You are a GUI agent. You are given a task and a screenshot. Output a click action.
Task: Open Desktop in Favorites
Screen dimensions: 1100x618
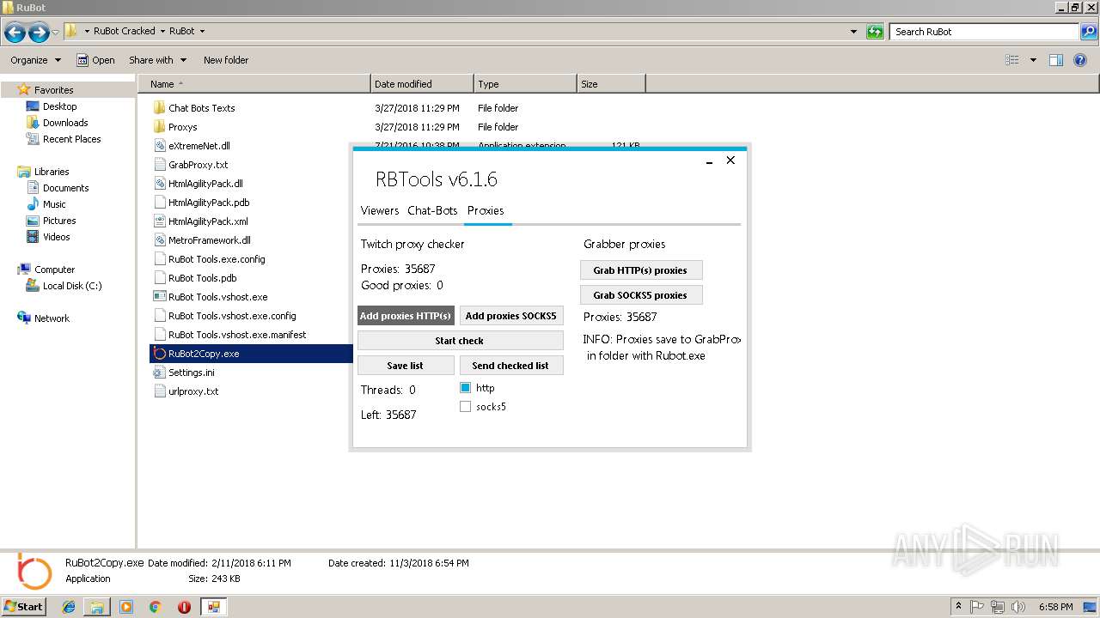click(59, 106)
